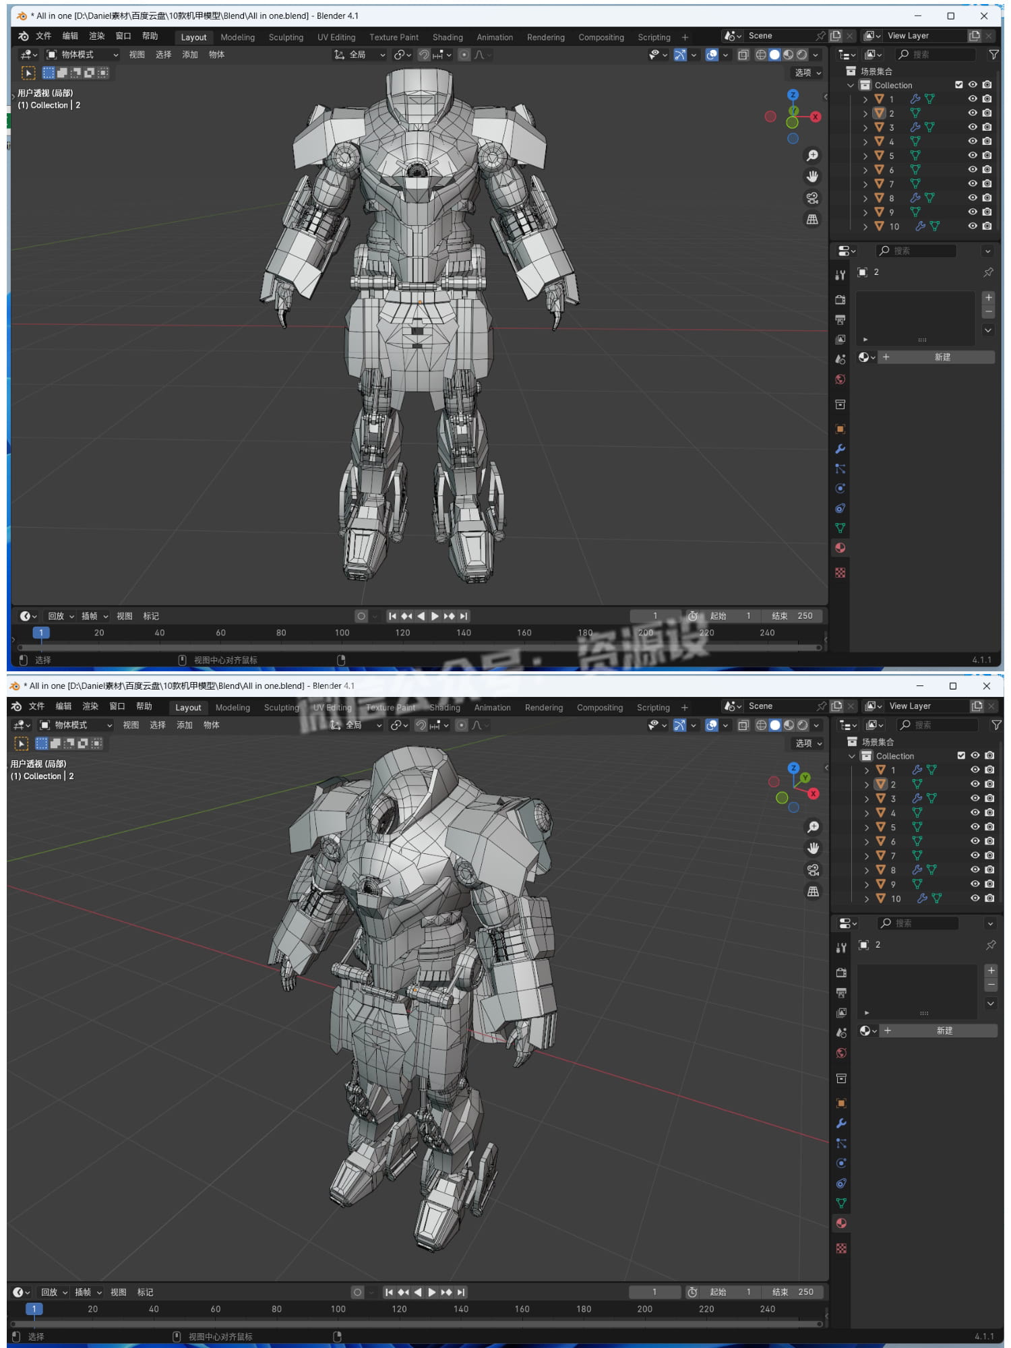
Task: Open the 选项 dropdown in lower viewport
Action: [808, 743]
